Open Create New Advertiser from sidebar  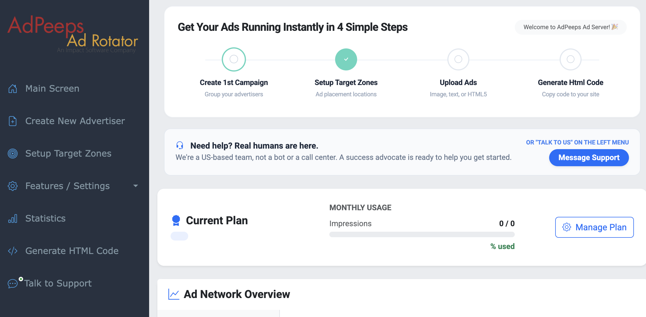75,121
